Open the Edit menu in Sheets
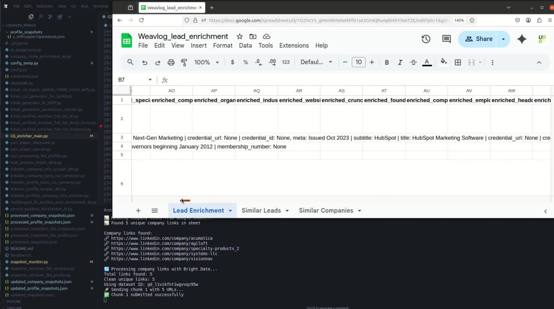This screenshot has height=309, width=554. coord(160,45)
